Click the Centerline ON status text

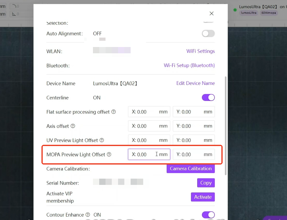click(x=97, y=97)
